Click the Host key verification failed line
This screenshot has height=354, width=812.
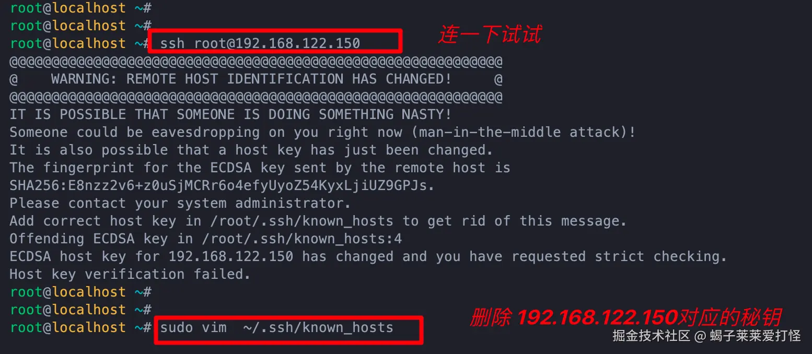coord(130,275)
